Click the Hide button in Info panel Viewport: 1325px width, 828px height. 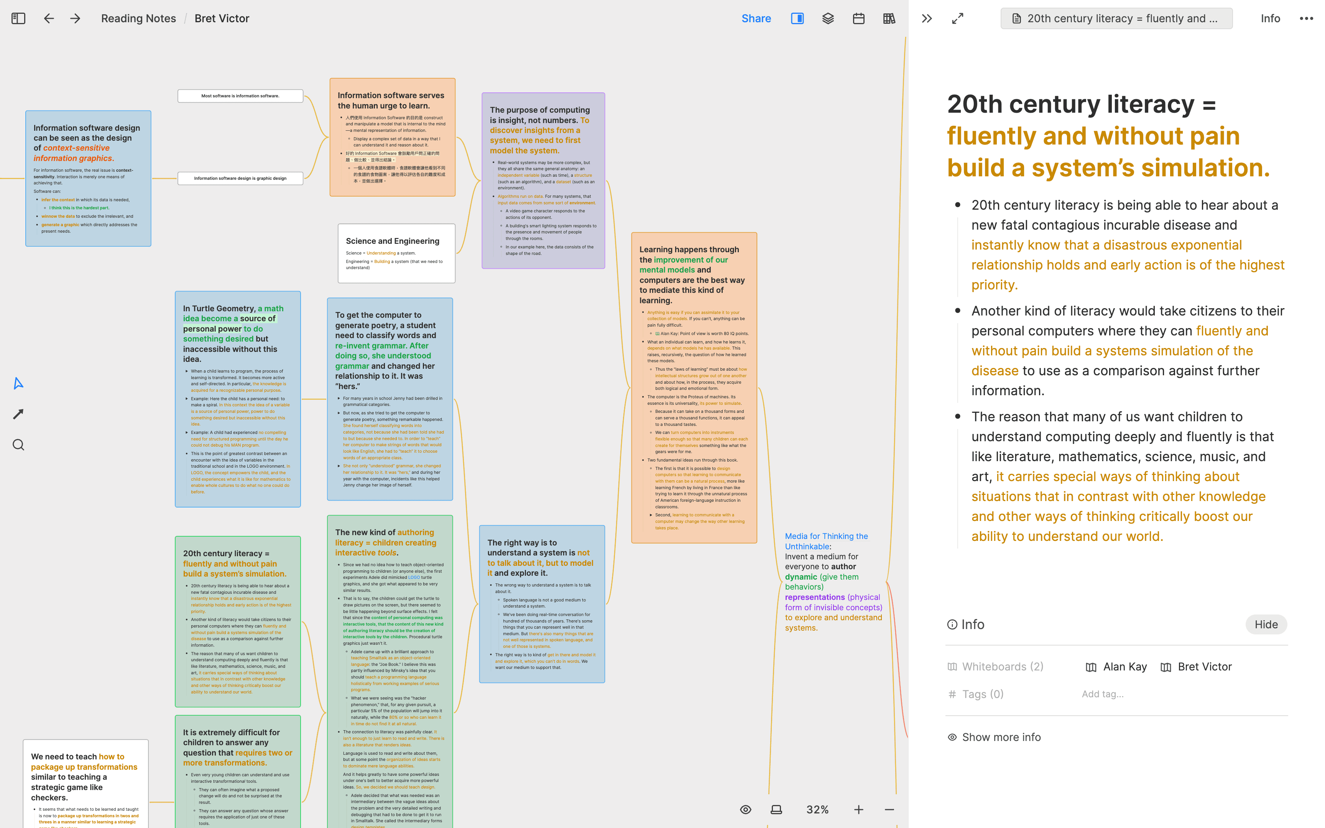pos(1267,624)
